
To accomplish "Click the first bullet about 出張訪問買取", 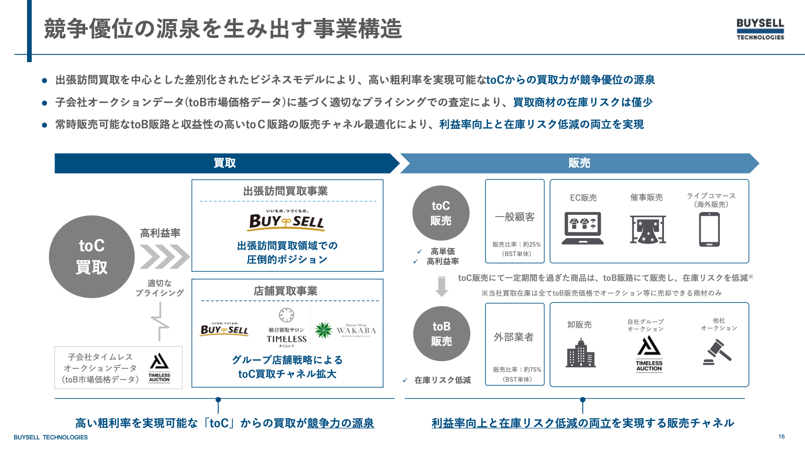I will [x=355, y=80].
